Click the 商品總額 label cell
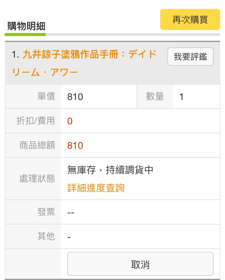 33,145
